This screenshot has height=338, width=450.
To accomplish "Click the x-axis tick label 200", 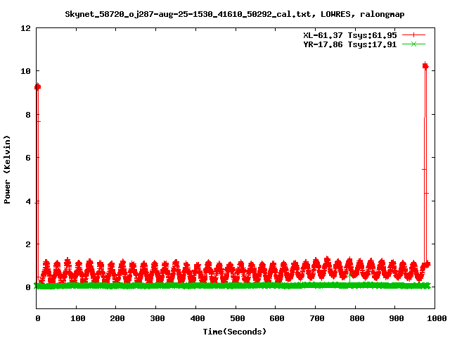I will pos(117,318).
